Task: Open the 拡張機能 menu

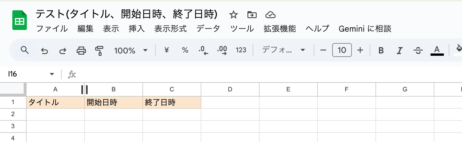Action: pyautogui.click(x=279, y=29)
